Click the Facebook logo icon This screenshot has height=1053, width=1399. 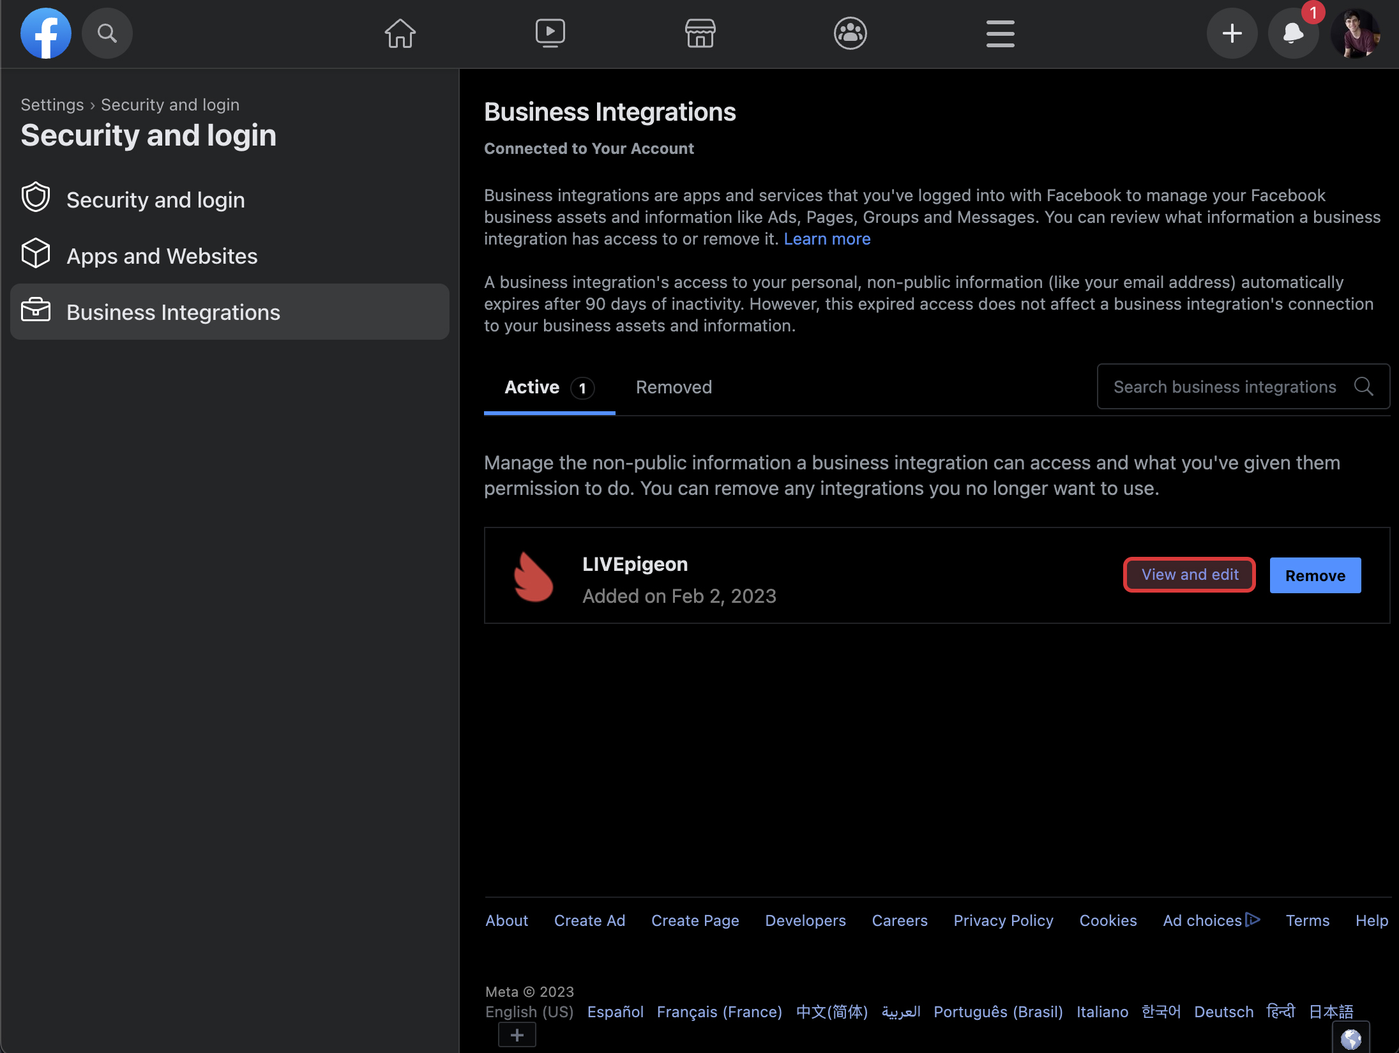click(x=45, y=33)
